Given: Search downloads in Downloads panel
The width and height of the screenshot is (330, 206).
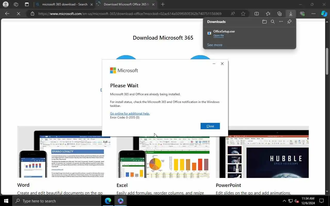Looking at the screenshot, I should click(x=273, y=22).
